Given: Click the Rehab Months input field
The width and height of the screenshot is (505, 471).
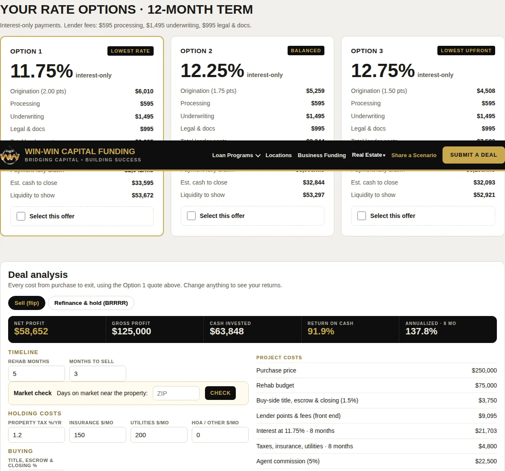Looking at the screenshot, I should click(x=36, y=374).
